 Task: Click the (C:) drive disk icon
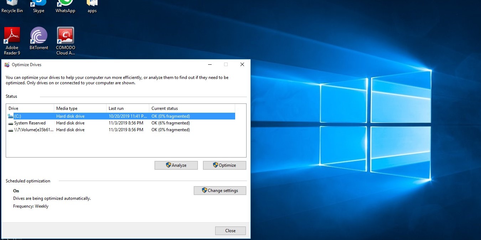click(10, 116)
